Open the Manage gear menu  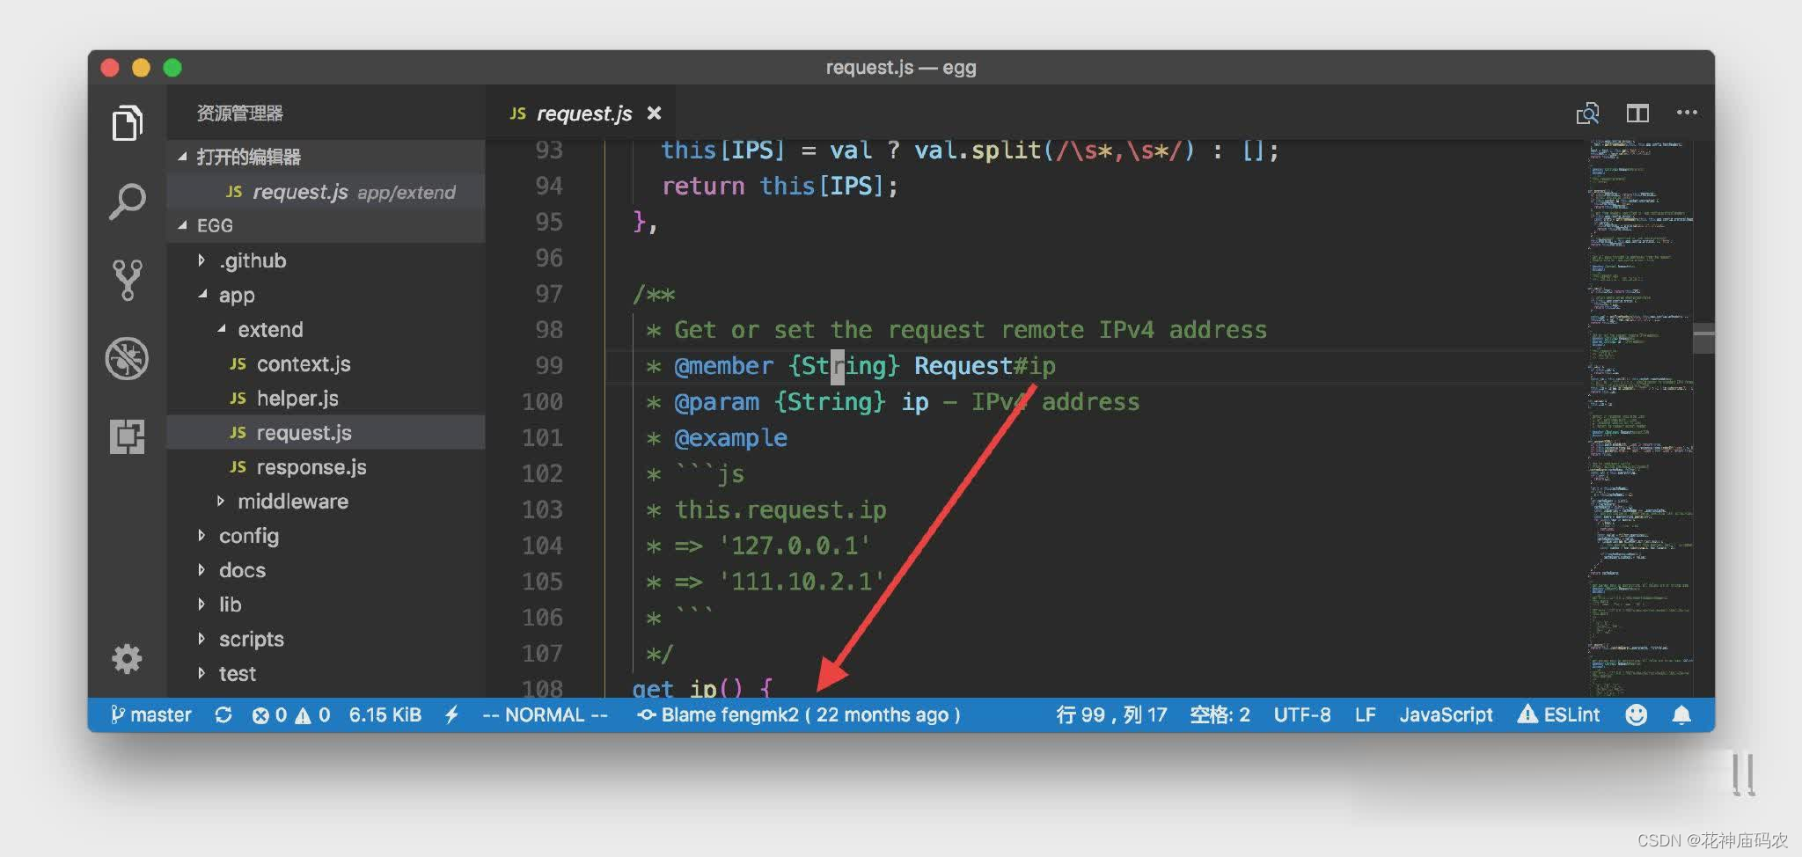127,659
